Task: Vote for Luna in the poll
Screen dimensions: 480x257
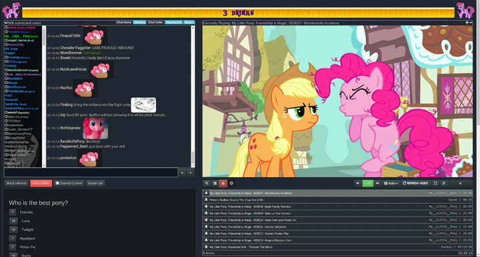Action: click(13, 220)
